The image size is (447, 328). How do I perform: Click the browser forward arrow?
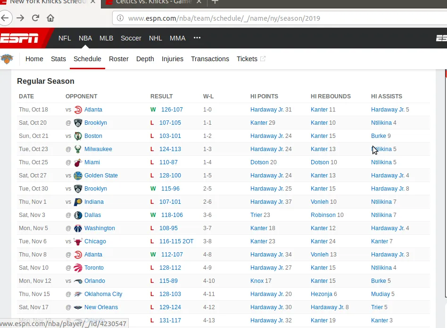pyautogui.click(x=20, y=18)
